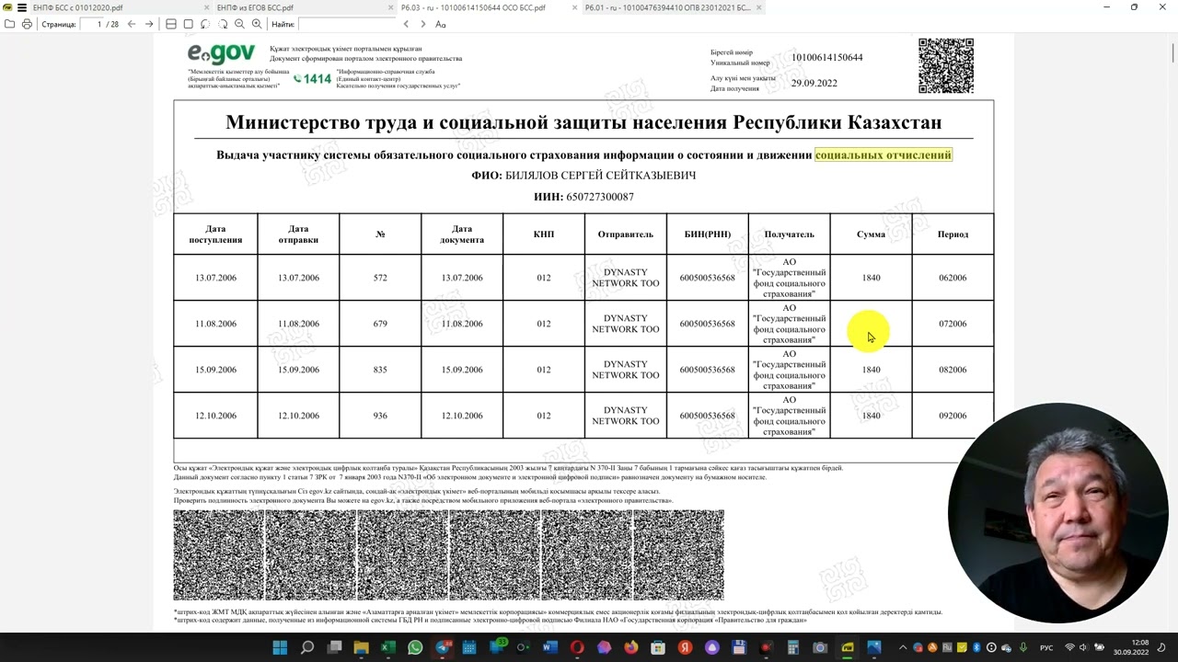This screenshot has width=1178, height=662.
Task: Click document number cell 835
Action: point(380,370)
